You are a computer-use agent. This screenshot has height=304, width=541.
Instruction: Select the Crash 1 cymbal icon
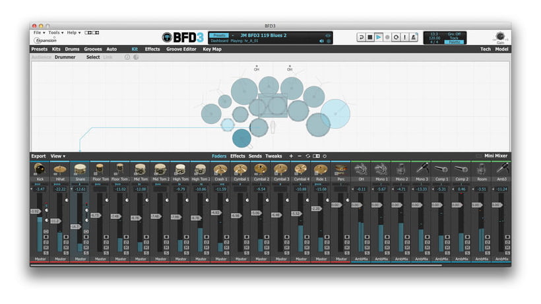click(220, 169)
